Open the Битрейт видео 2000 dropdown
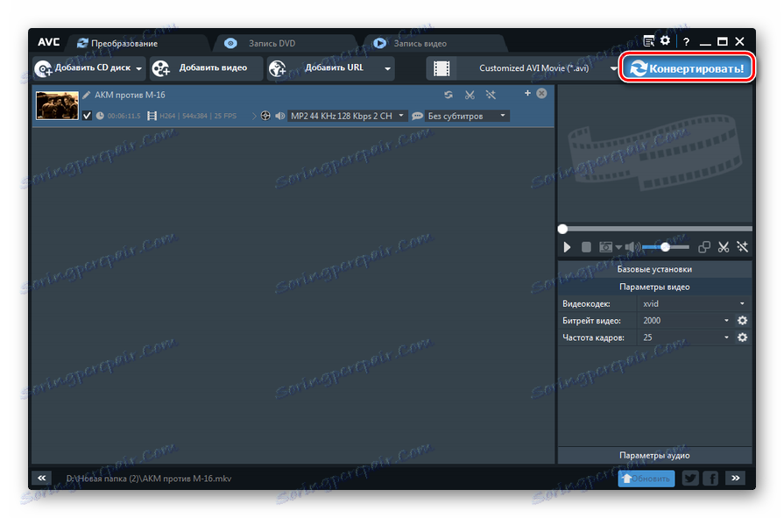This screenshot has width=784, height=518. coord(685,320)
